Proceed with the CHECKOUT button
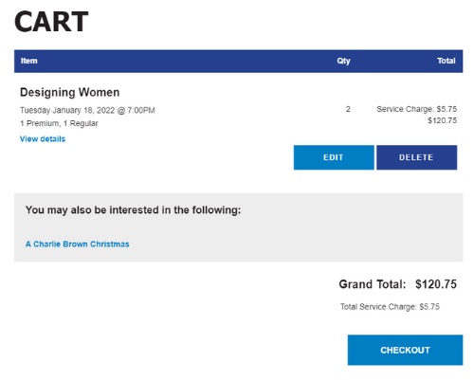 [x=405, y=350]
